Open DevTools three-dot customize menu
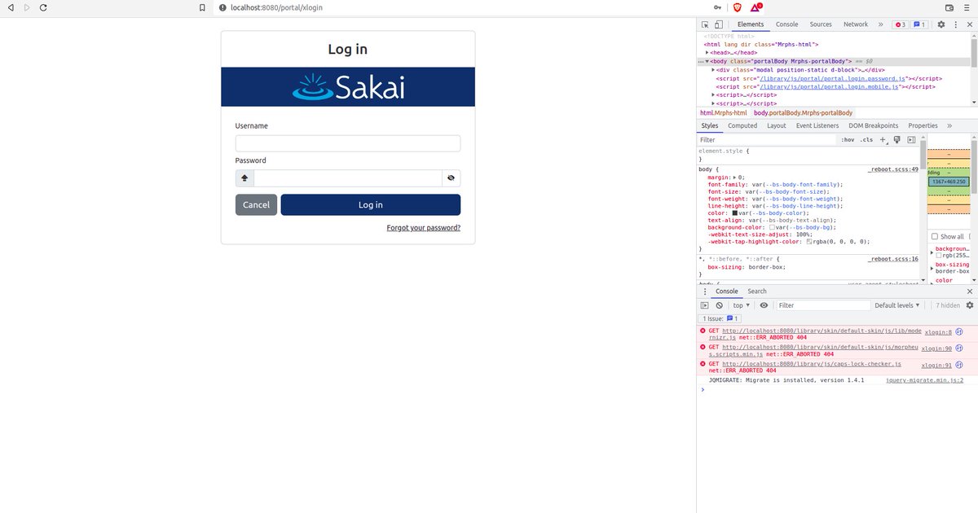The image size is (978, 513). point(954,24)
